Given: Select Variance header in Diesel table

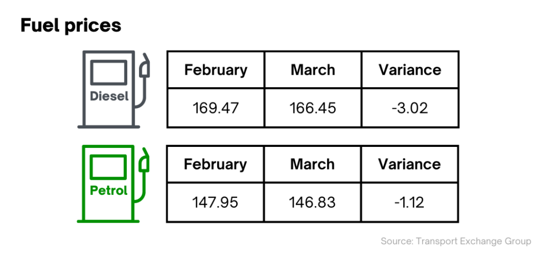Looking at the screenshot, I should [x=410, y=69].
